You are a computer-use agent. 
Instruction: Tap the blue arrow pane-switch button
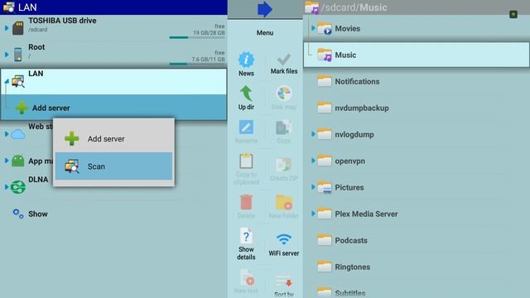265,9
